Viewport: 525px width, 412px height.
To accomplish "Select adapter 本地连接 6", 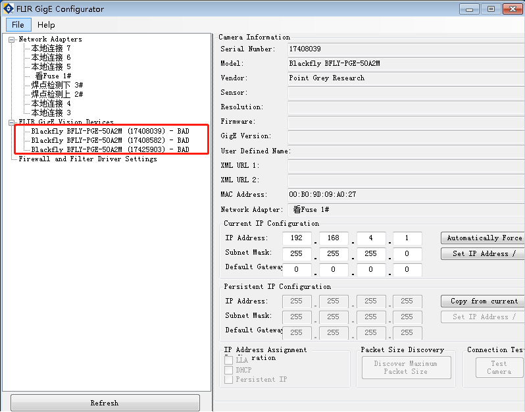I will click(51, 57).
